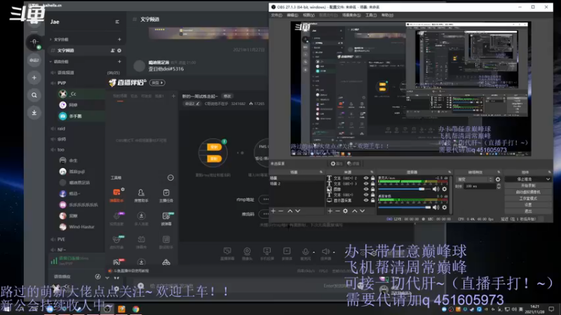
Task: Open 桌面音频 audio settings gear
Action: coord(445,207)
